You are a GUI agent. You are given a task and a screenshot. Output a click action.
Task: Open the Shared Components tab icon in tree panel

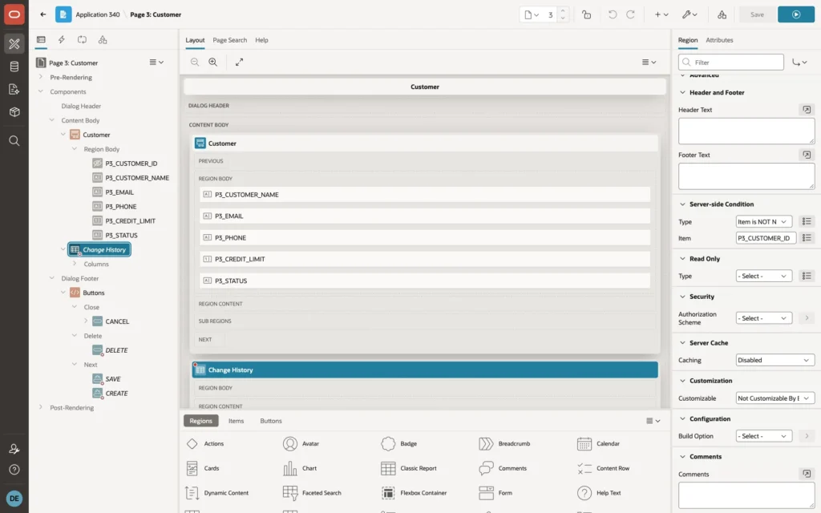103,40
